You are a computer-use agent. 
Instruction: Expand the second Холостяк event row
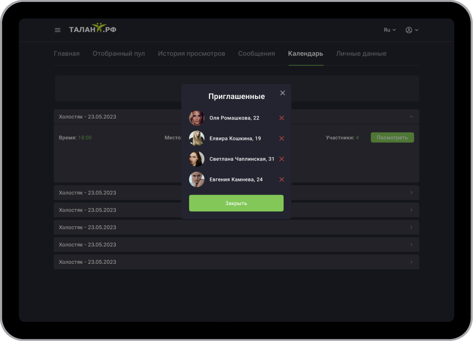click(x=411, y=193)
